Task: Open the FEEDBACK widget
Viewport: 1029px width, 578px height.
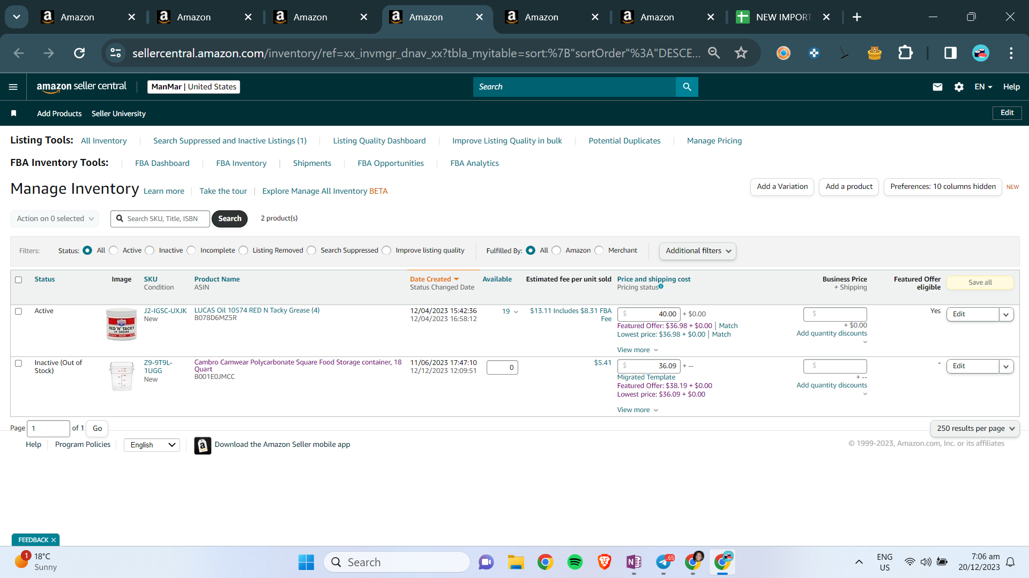Action: 36,540
